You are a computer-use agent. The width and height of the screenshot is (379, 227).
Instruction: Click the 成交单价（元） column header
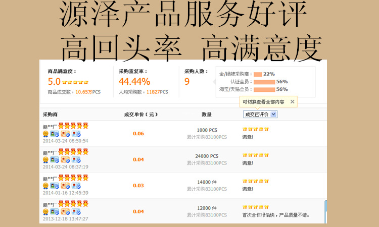point(140,115)
